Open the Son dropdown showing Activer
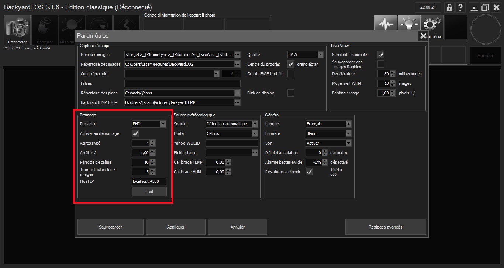 349,143
